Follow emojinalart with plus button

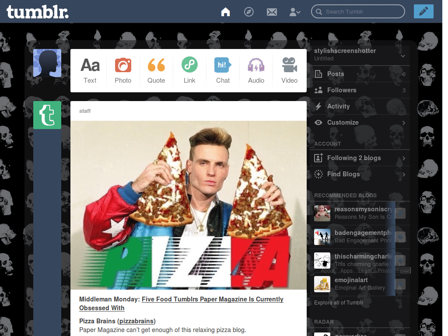(400, 284)
